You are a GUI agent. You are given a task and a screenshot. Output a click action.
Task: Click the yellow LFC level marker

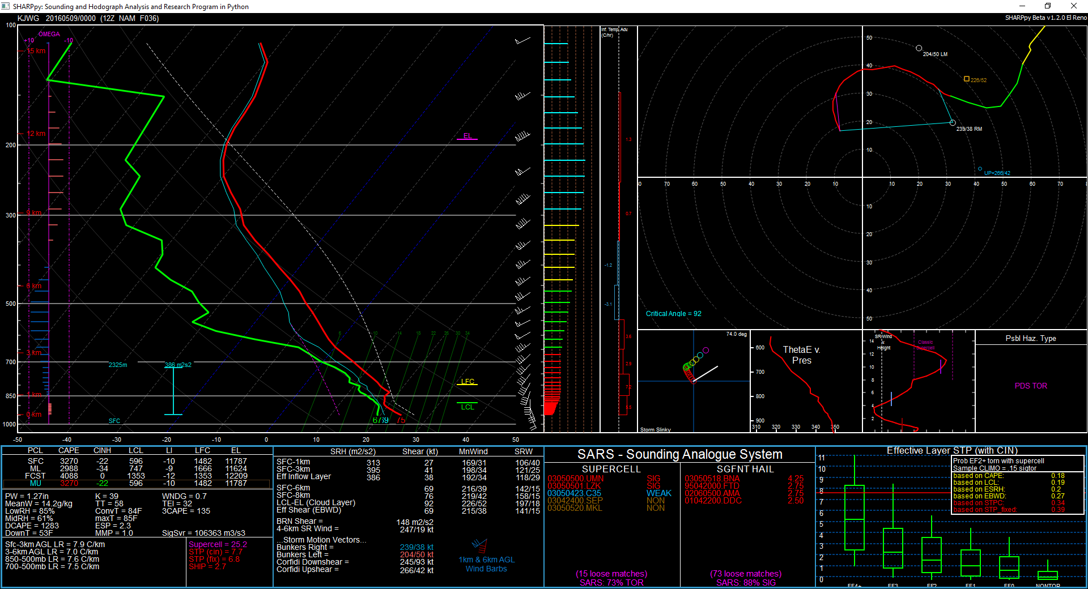tap(467, 382)
